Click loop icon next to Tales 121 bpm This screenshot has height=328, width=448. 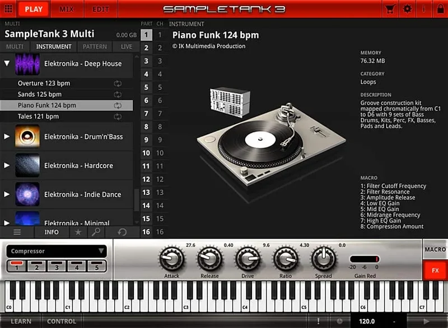[118, 117]
